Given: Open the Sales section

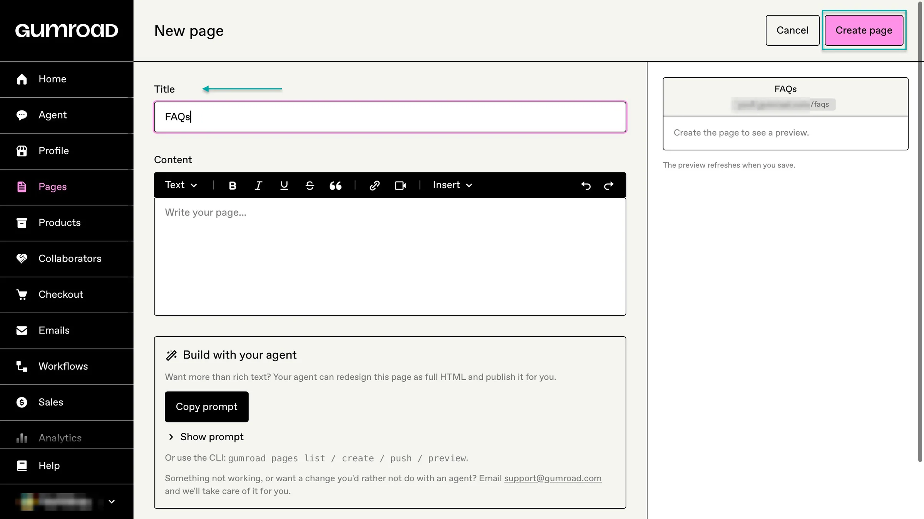Looking at the screenshot, I should click(x=67, y=402).
